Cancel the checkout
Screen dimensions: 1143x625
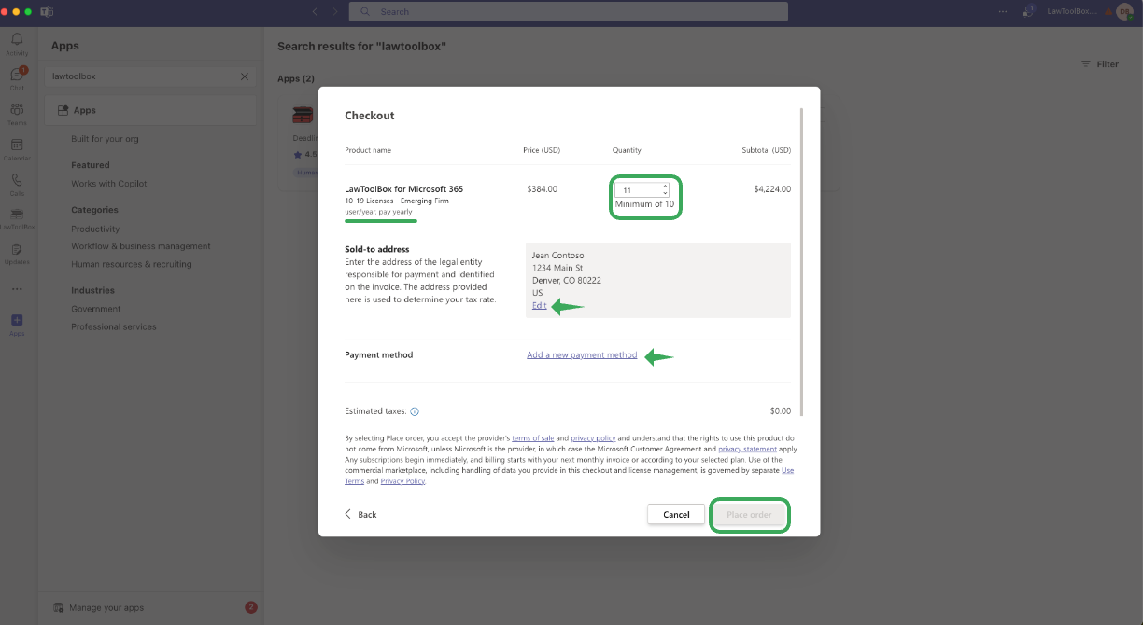676,514
